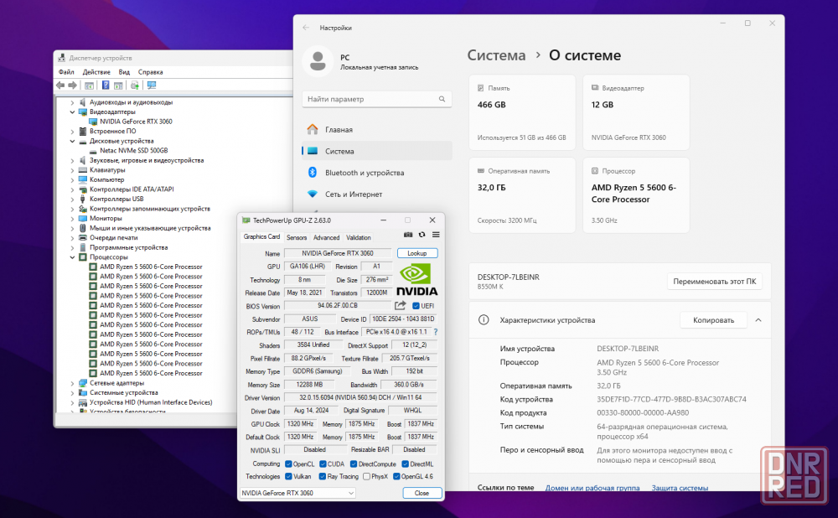The width and height of the screenshot is (838, 518).
Task: Click the GPU-Z screenshot camera icon
Action: click(408, 235)
